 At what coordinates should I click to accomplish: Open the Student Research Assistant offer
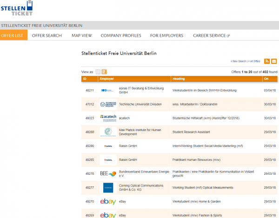tap(191, 132)
